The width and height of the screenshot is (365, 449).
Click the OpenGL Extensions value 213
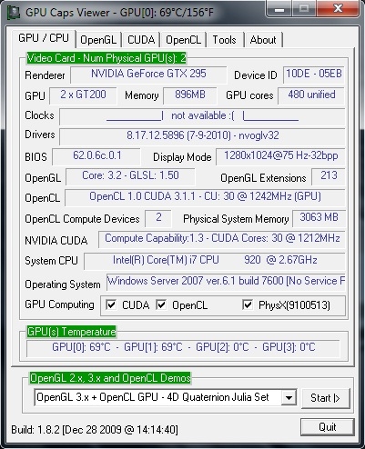point(329,176)
